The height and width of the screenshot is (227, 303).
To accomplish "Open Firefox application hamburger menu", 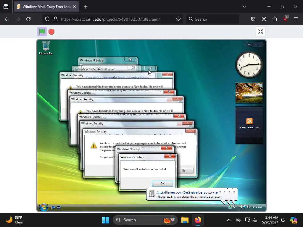I will click(x=296, y=19).
